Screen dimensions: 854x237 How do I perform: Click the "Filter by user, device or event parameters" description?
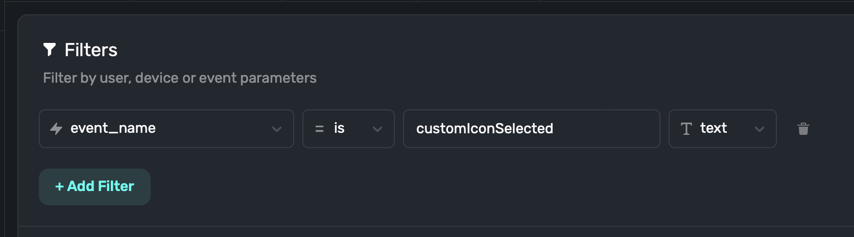[180, 78]
